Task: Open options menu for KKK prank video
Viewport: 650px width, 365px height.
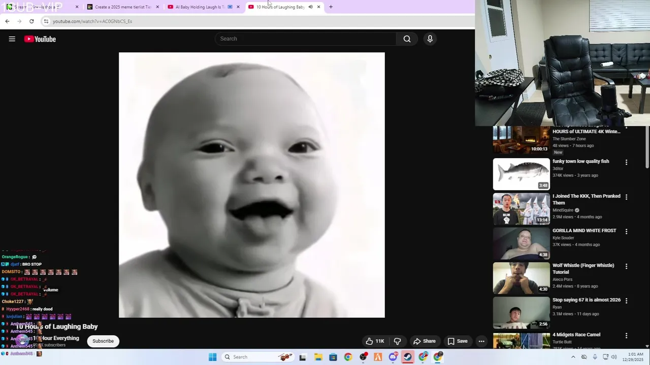Action: click(x=626, y=197)
